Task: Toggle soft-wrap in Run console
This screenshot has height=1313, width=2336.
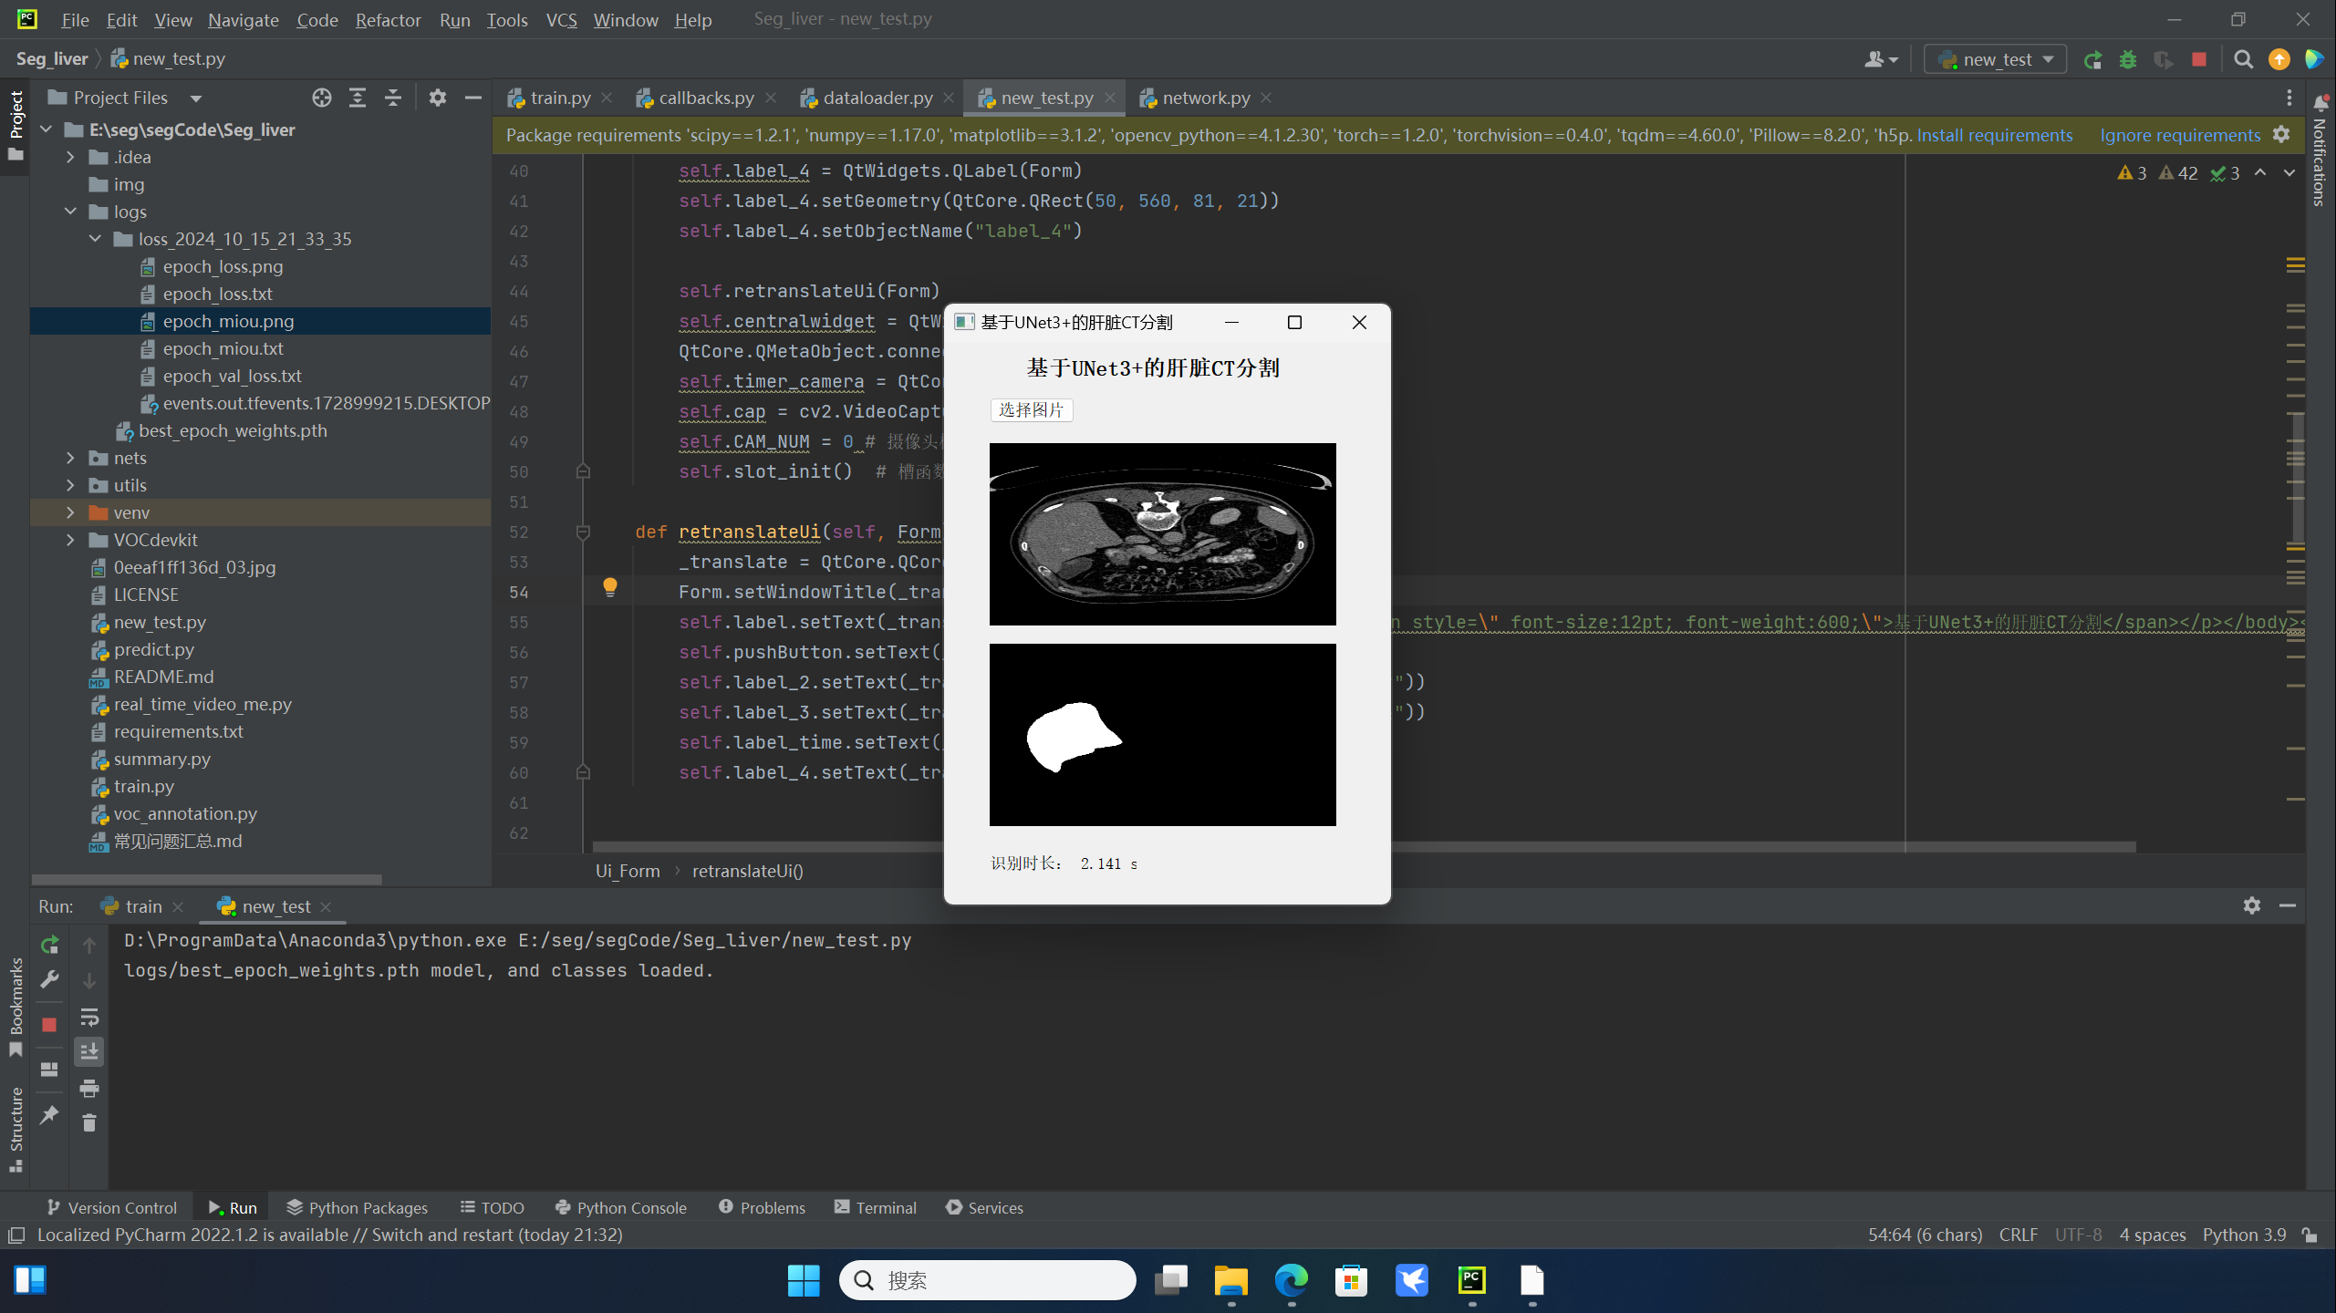Action: point(88,1017)
